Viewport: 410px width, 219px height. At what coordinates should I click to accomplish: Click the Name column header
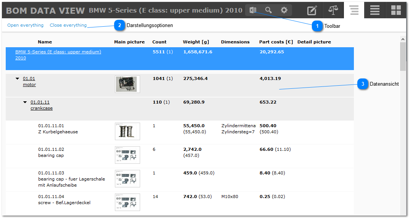click(45, 42)
